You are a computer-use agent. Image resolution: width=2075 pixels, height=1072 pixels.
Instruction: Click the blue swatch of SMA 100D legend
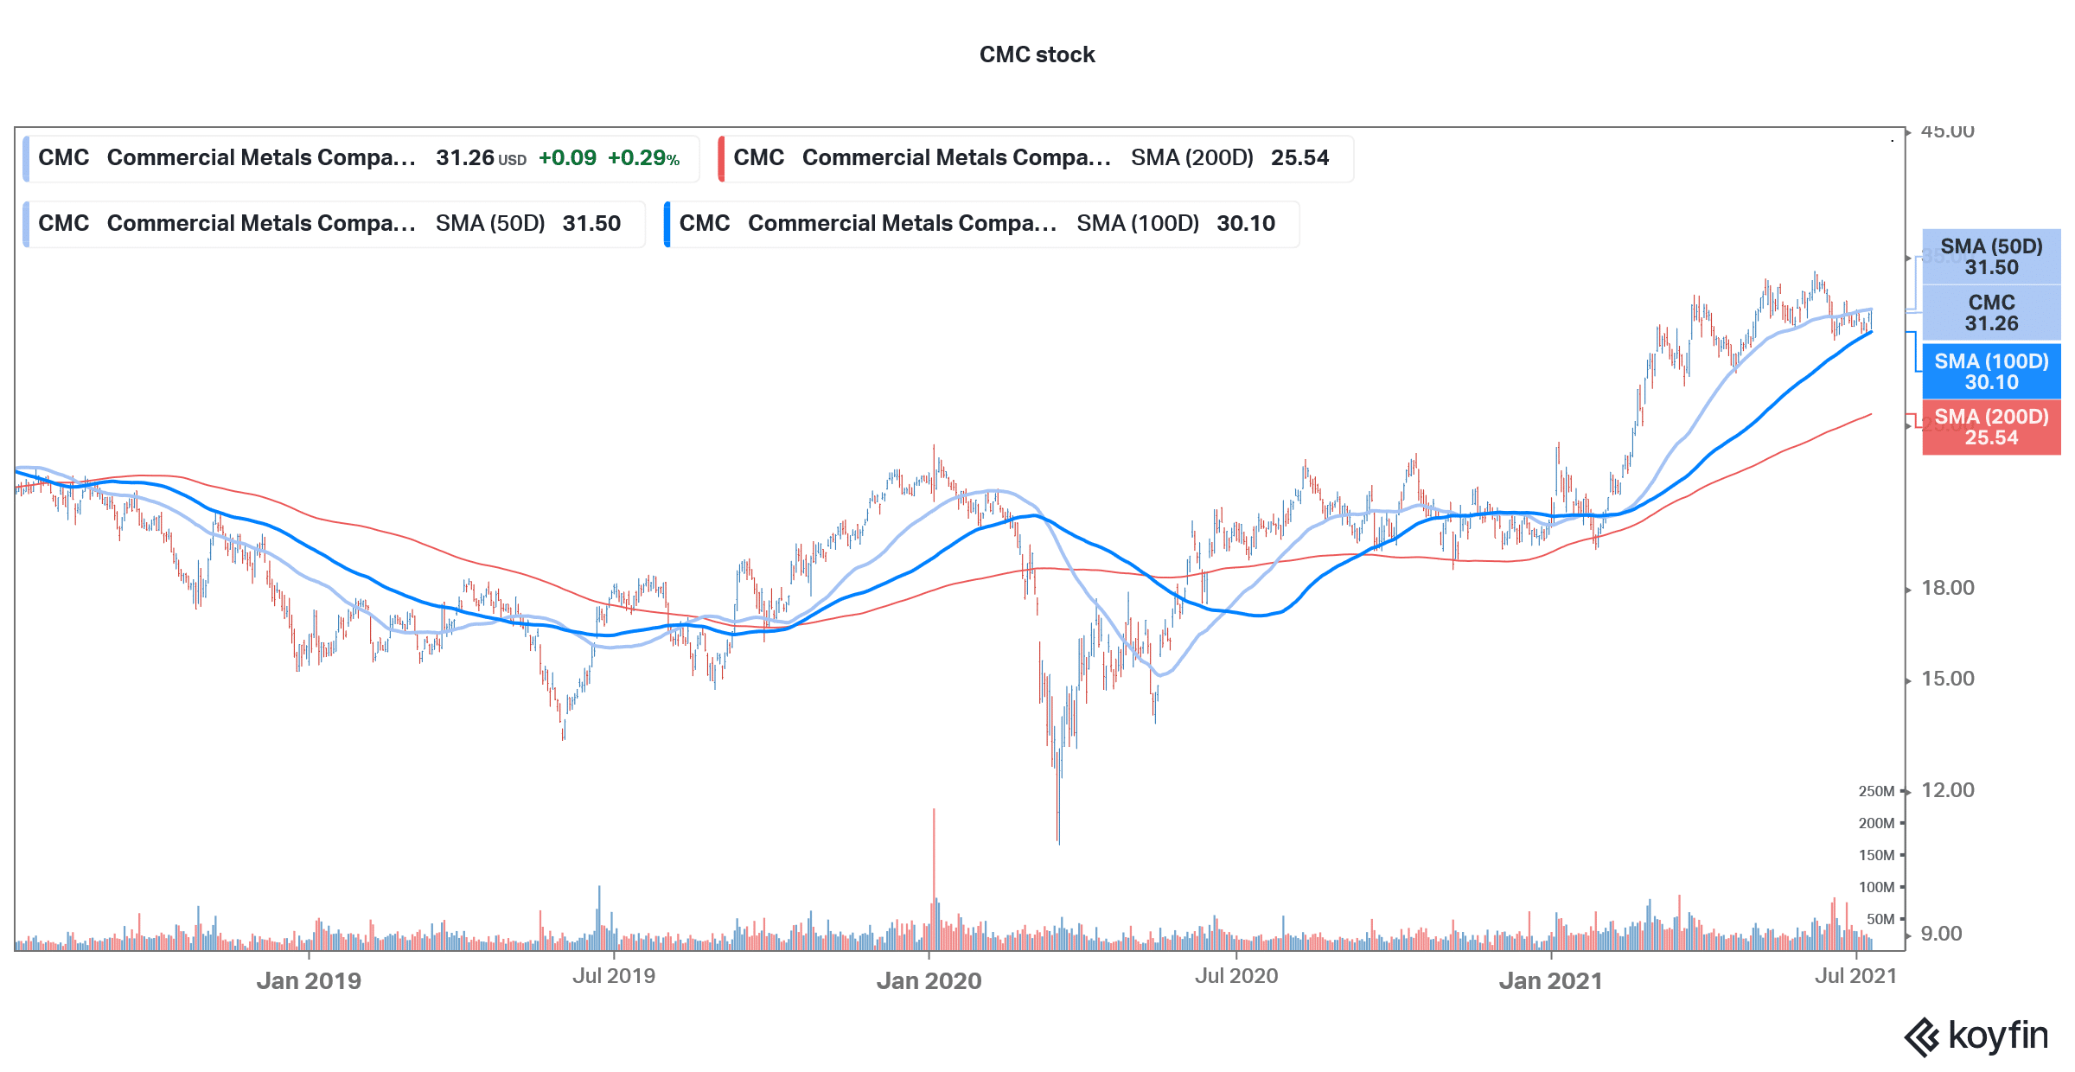tap(667, 224)
